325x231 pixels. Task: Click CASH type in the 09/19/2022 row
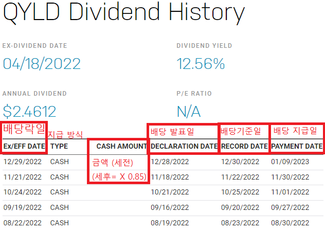pyautogui.click(x=60, y=207)
